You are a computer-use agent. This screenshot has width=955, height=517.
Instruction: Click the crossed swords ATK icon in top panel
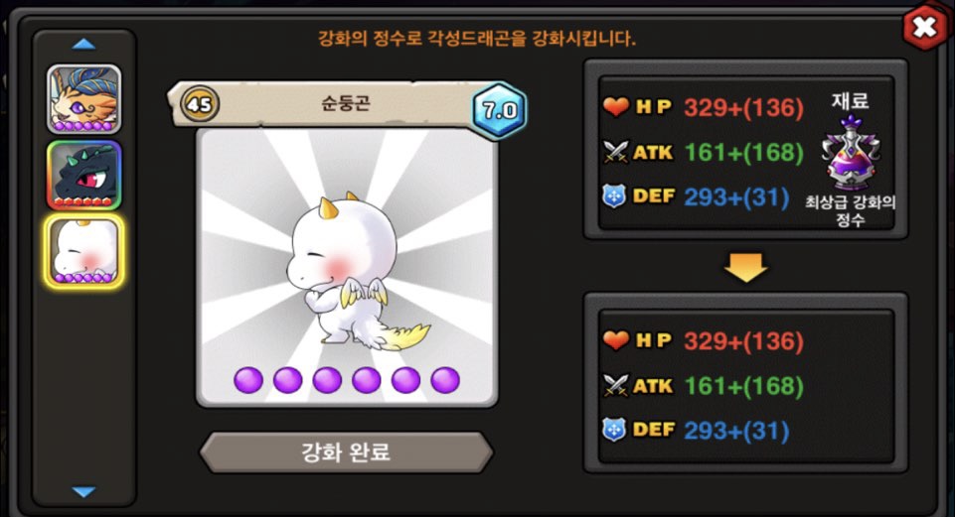coord(615,152)
